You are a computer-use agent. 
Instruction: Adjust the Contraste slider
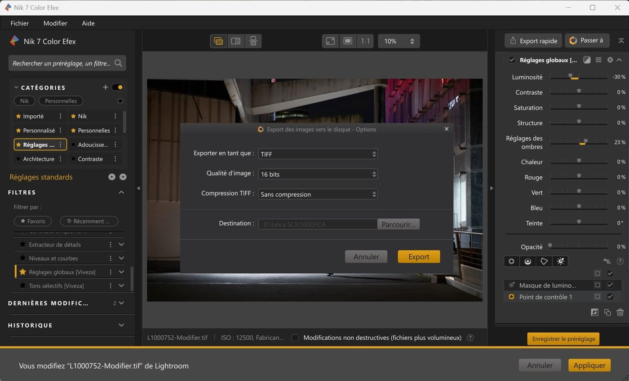pyautogui.click(x=579, y=92)
